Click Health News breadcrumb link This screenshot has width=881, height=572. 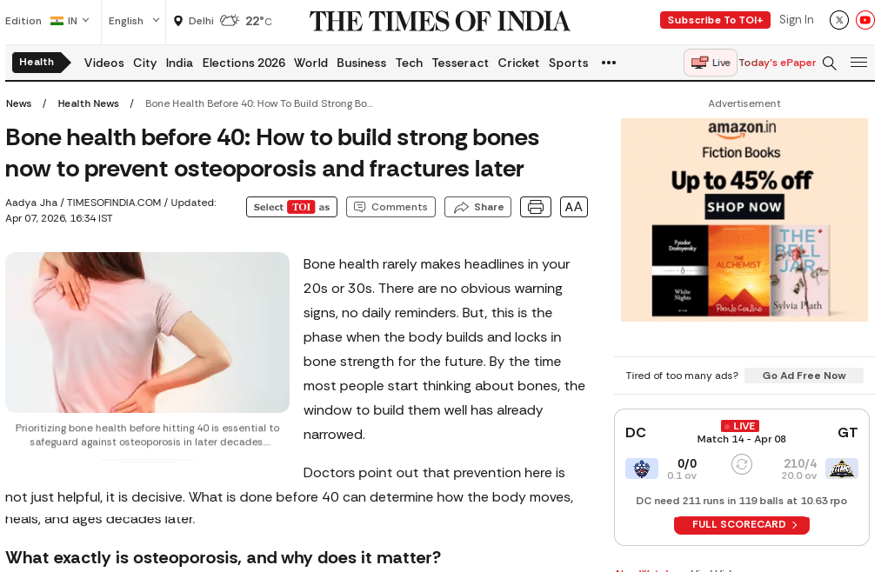(x=88, y=103)
